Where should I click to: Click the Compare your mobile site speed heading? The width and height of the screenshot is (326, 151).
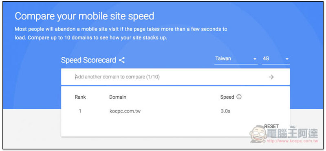(84, 16)
